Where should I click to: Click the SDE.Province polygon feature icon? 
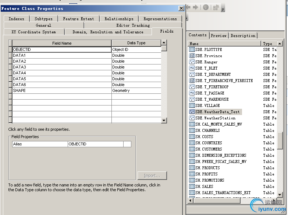192,56
